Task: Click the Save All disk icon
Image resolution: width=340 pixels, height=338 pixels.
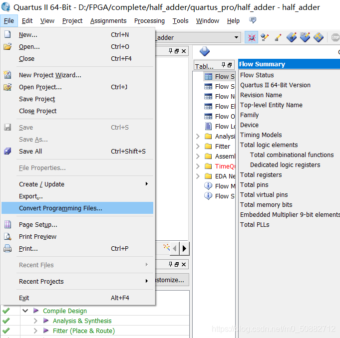Action: click(x=7, y=151)
